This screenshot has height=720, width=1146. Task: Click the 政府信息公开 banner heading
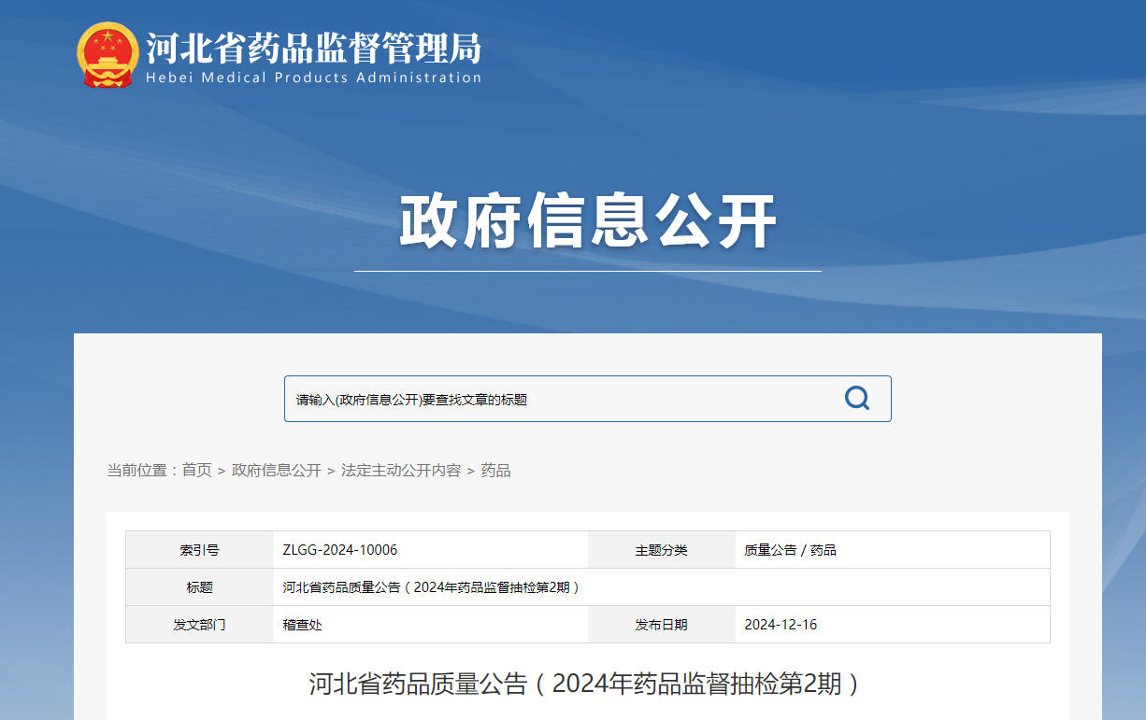(x=588, y=221)
